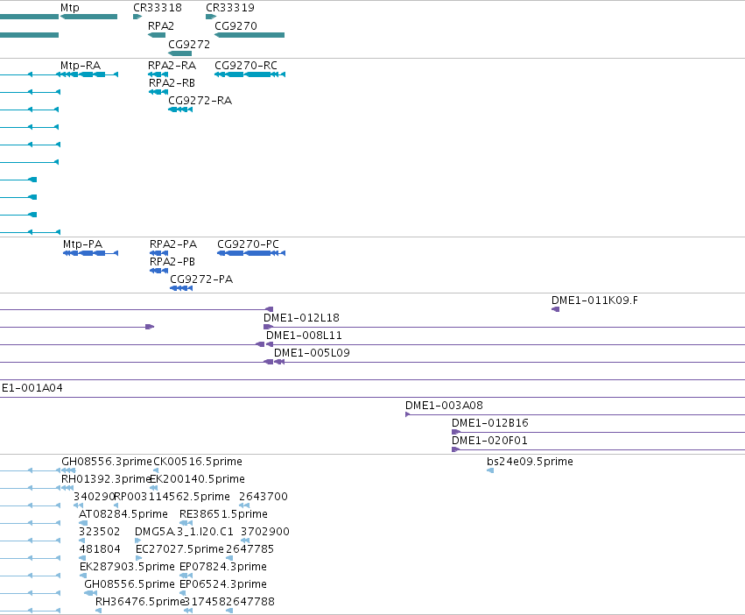
Task: Click the RPA2 gene label
Action: pos(161,25)
